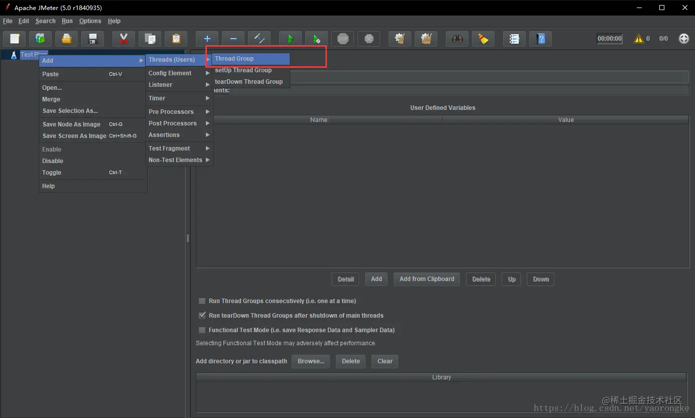Viewport: 695px width, 418px height.
Task: Enable Functional Test Mode checkbox
Action: 202,330
